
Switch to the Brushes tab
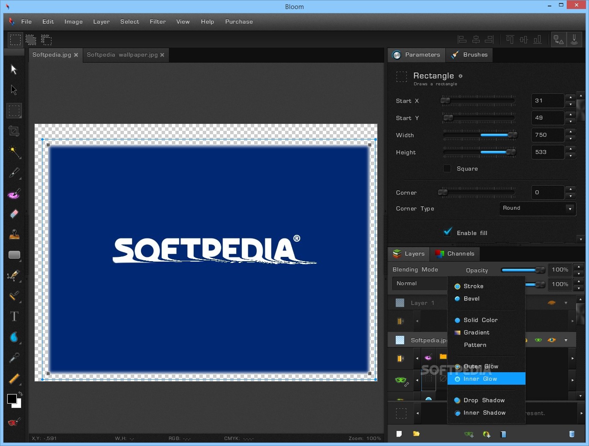(469, 55)
